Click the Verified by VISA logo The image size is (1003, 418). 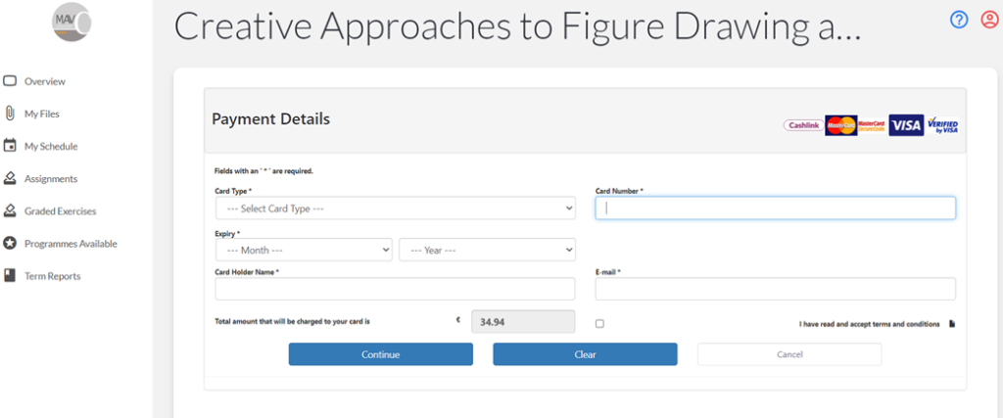pyautogui.click(x=942, y=125)
